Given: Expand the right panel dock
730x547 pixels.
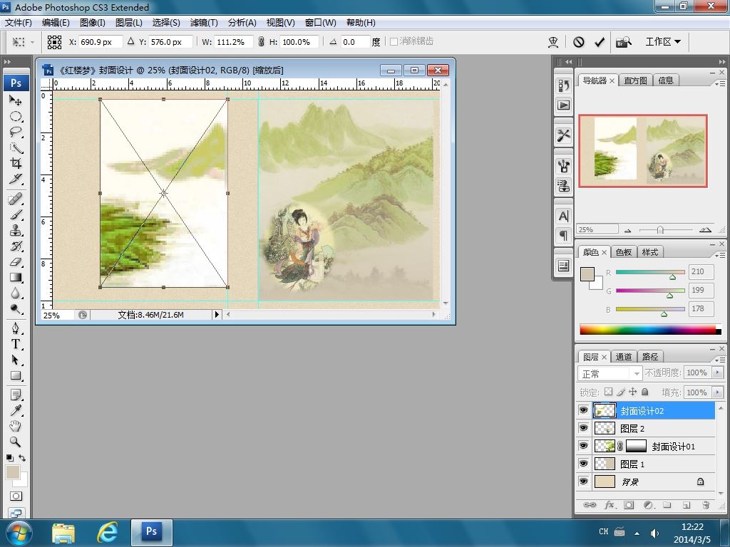Looking at the screenshot, I should point(721,61).
